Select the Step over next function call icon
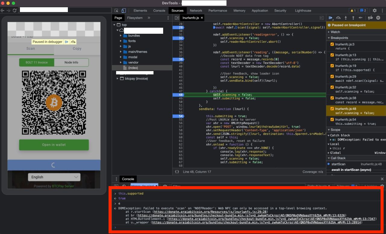This screenshot has height=234, width=386. 338,18
